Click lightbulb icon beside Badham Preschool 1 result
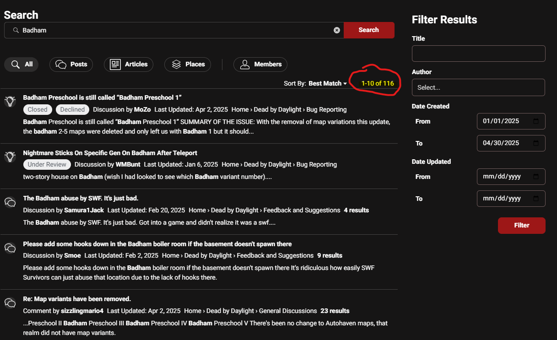 (10, 102)
